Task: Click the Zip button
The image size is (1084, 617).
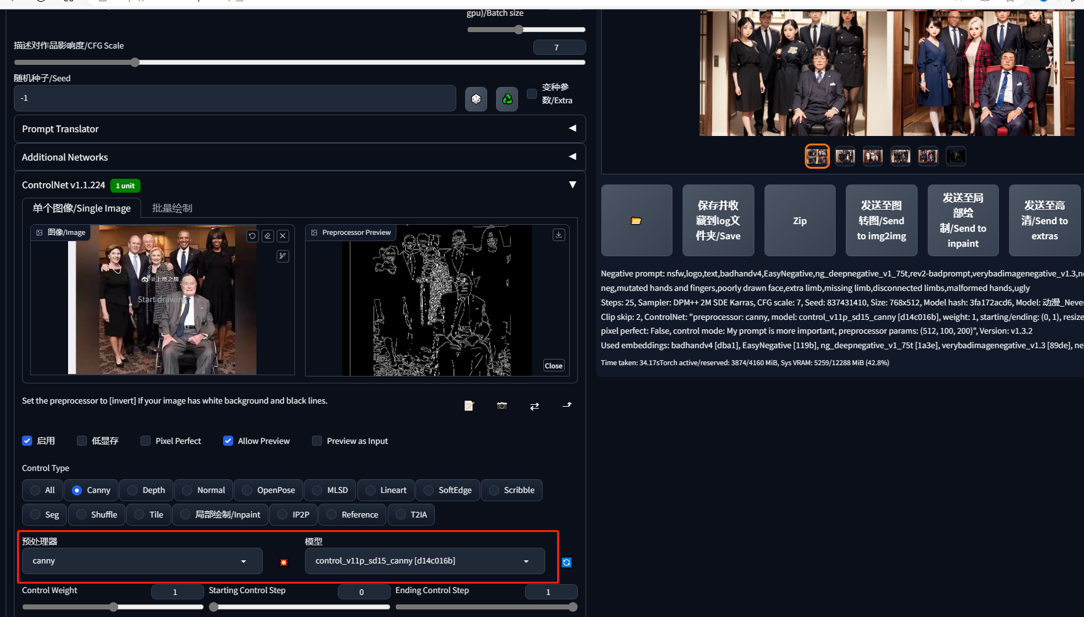Action: [800, 220]
